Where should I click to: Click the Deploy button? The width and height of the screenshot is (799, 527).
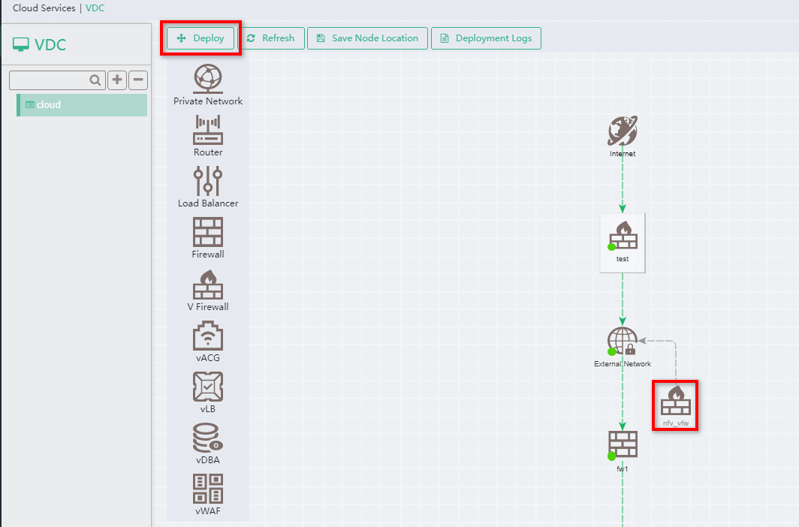point(201,38)
